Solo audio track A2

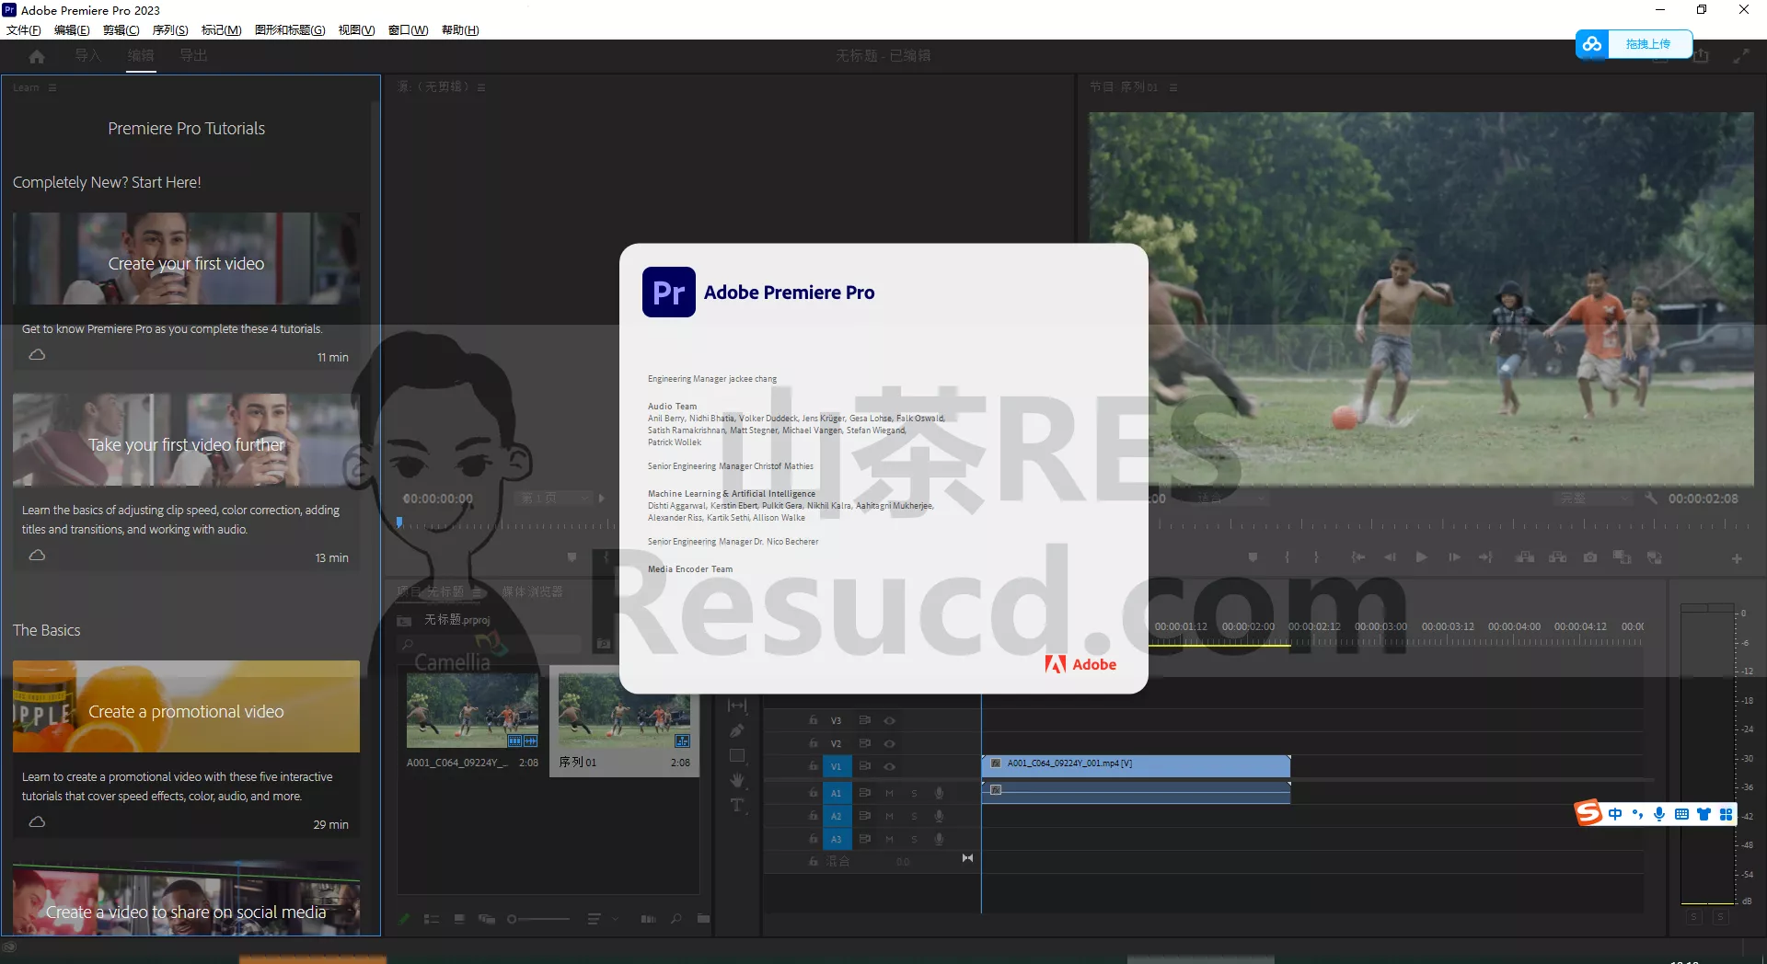914,816
